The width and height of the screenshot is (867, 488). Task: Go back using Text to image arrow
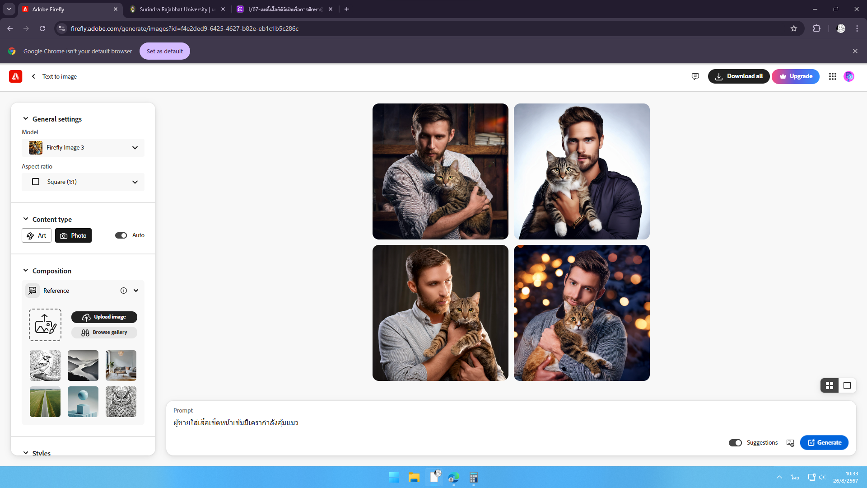point(33,76)
